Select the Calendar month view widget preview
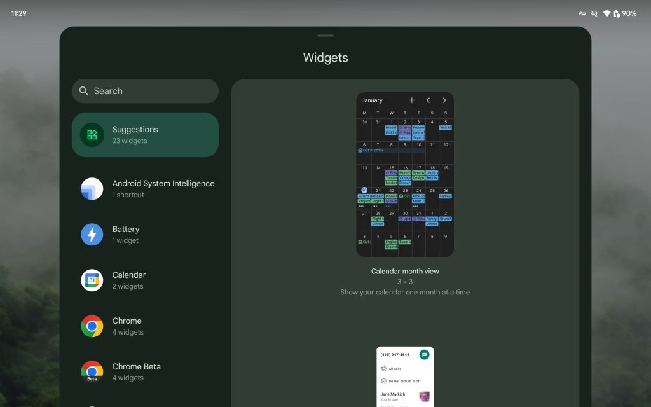The width and height of the screenshot is (651, 407). pos(405,175)
